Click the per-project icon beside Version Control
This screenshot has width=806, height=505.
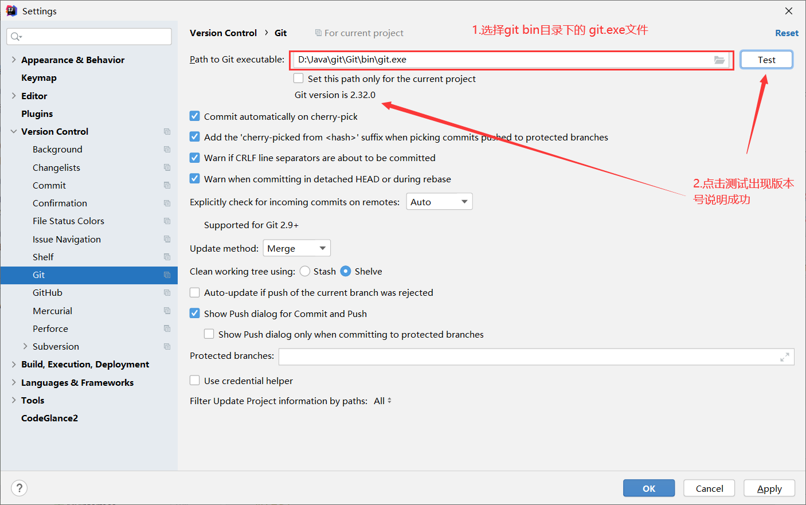[166, 131]
